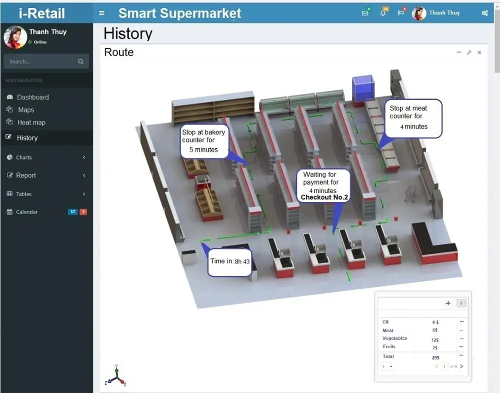Screen dimensions: 500x393
Task: Open Calendar from the sidebar
Action: pyautogui.click(x=27, y=212)
